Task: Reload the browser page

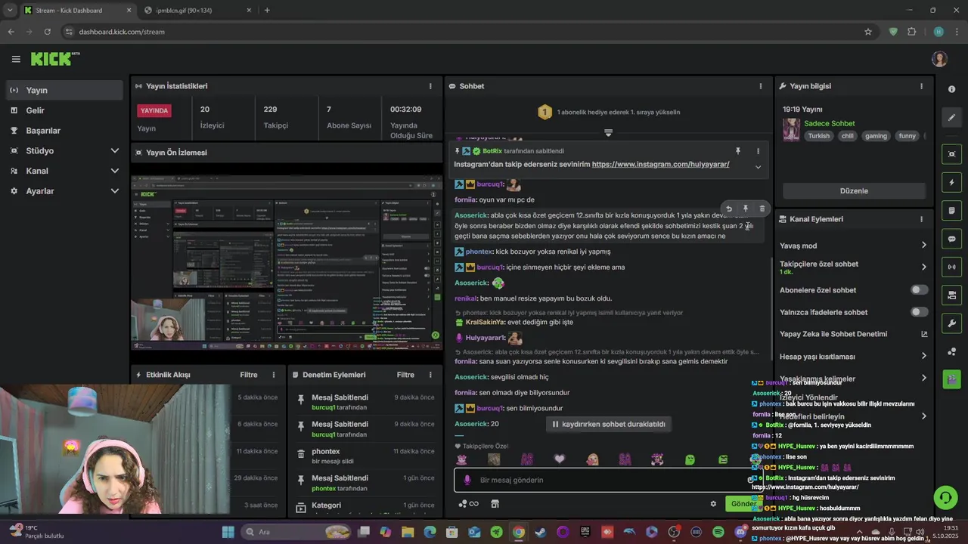Action: click(x=48, y=32)
